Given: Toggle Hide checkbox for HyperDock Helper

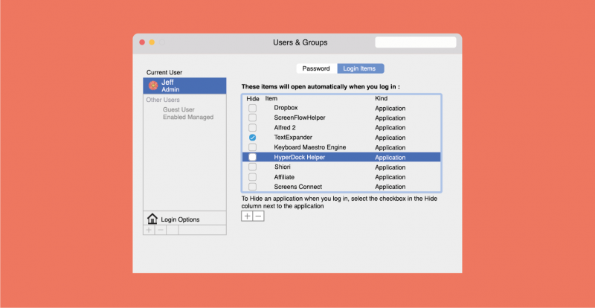Looking at the screenshot, I should (252, 158).
